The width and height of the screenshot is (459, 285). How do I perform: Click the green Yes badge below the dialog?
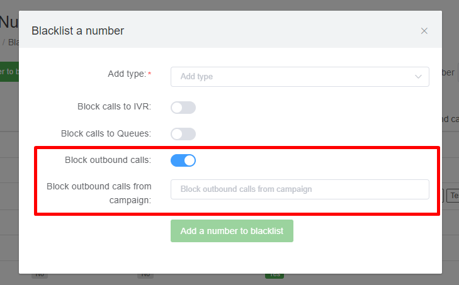[274, 275]
